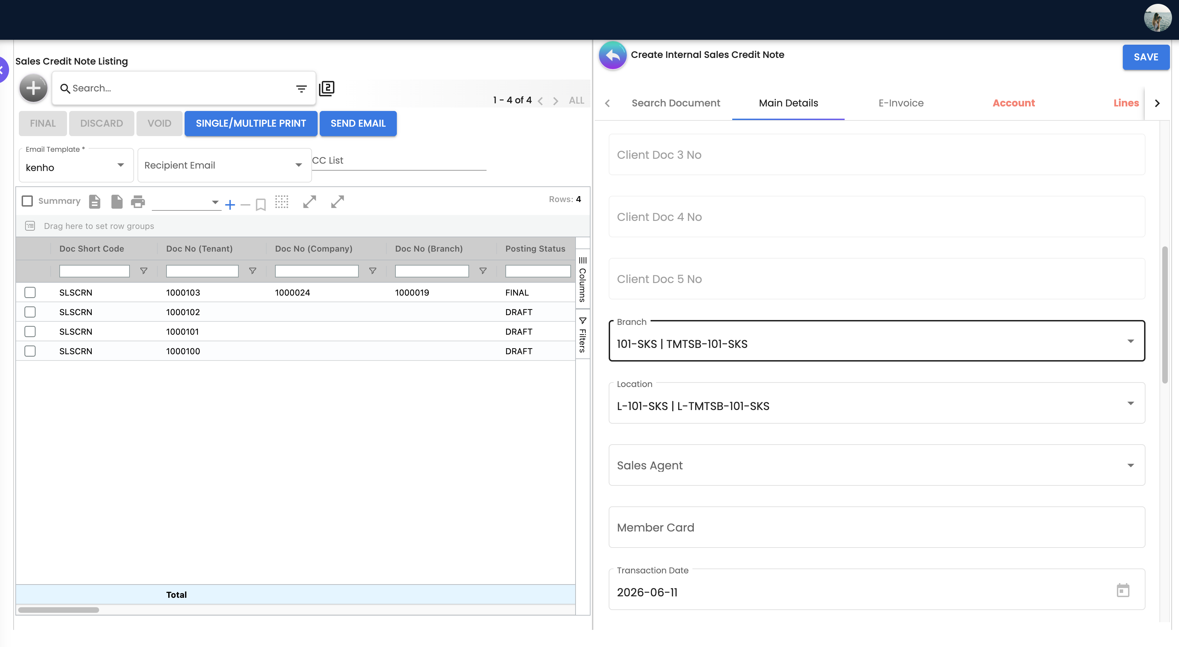Click the SEND EMAIL button

click(358, 124)
